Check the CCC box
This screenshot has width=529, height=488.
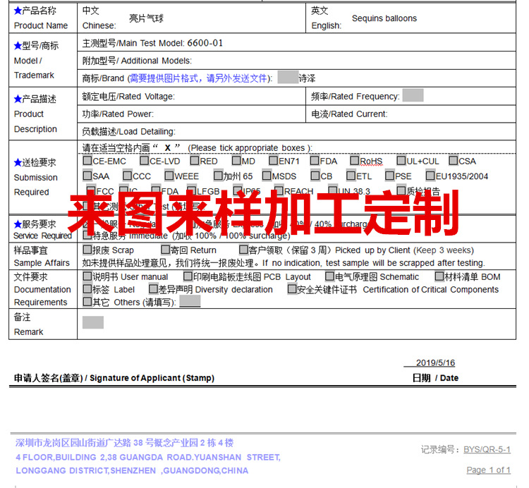tap(128, 176)
